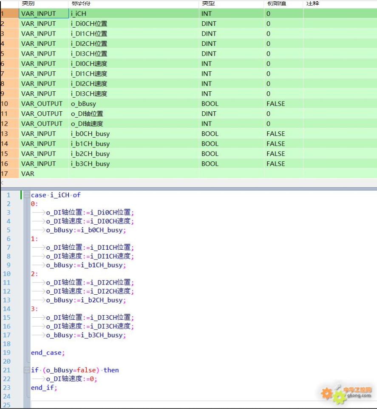Select the i_DI0CH速度 identifier cell
This screenshot has width=377, height=409.
coord(134,64)
